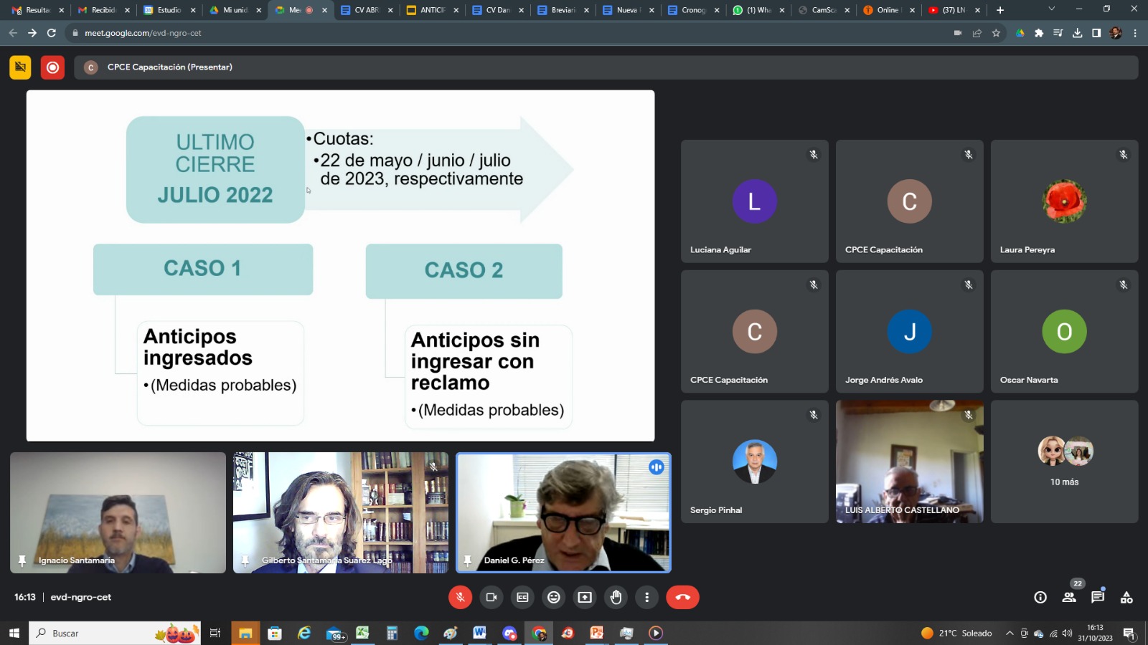Click the red recording indicator icon
This screenshot has width=1148, height=645.
52,67
